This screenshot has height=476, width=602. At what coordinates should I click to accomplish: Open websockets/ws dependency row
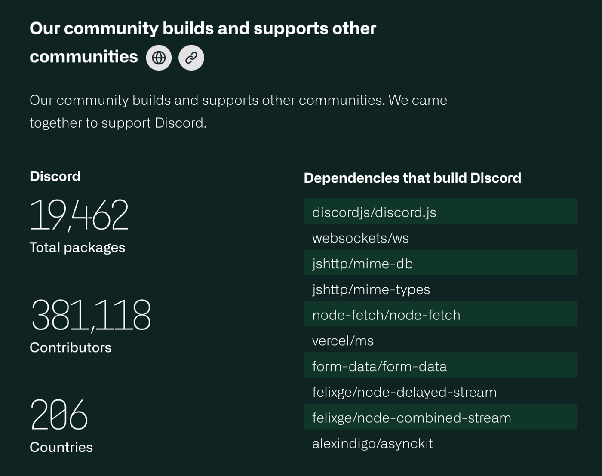tap(440, 237)
